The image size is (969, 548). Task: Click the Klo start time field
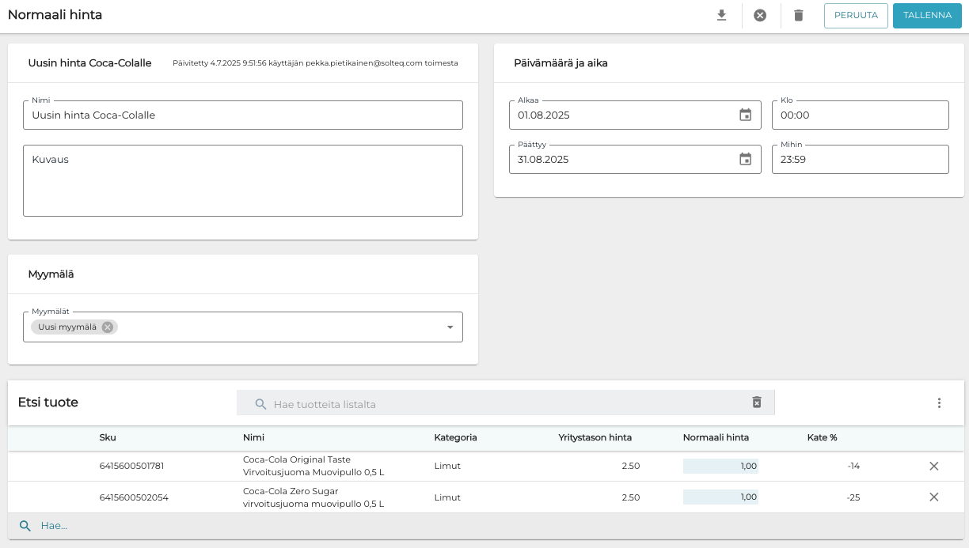(860, 115)
